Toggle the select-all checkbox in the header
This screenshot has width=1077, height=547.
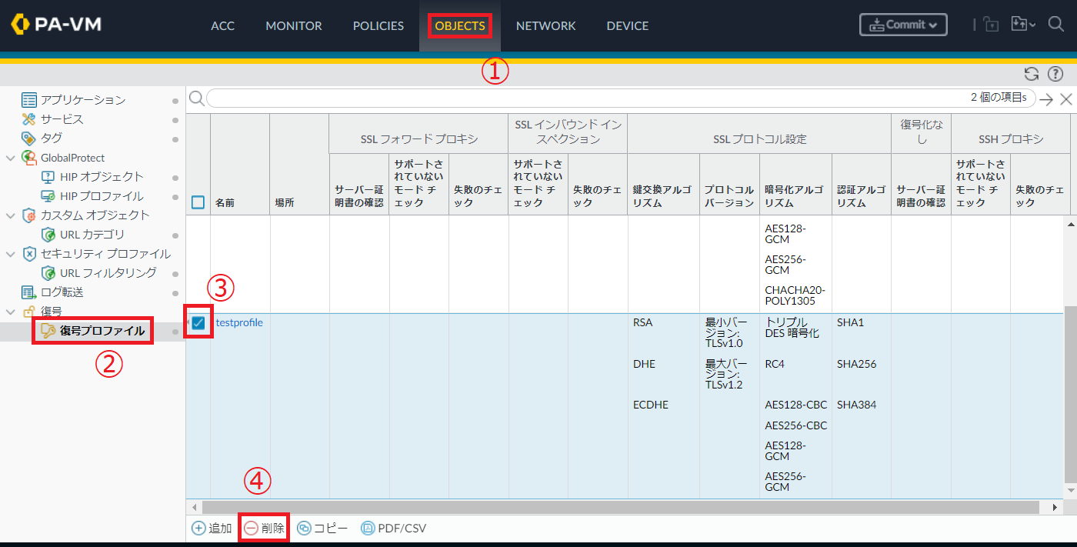point(198,202)
